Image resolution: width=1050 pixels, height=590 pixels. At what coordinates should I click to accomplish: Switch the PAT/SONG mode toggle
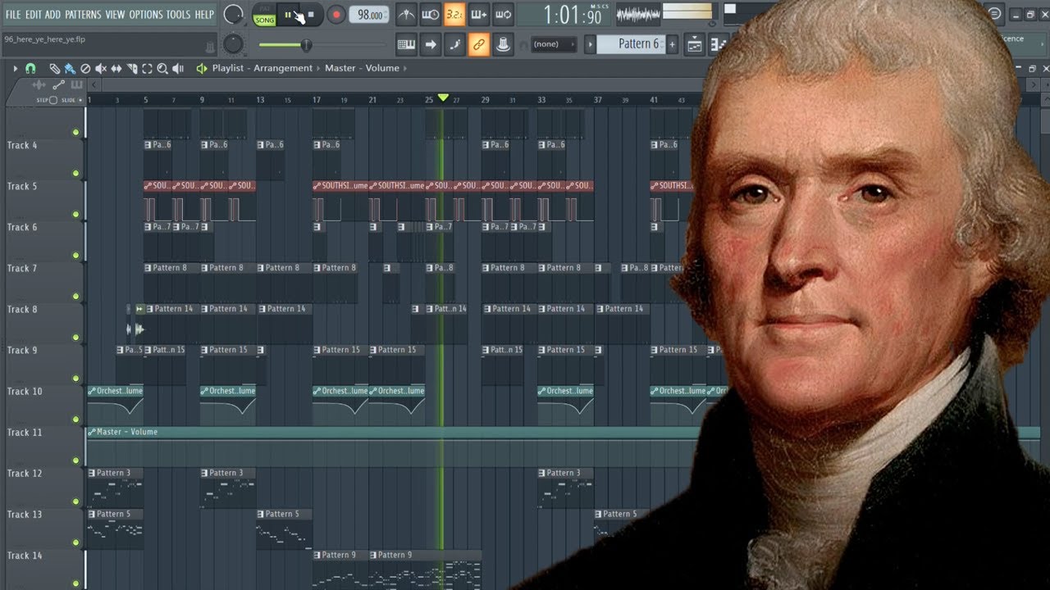[264, 15]
